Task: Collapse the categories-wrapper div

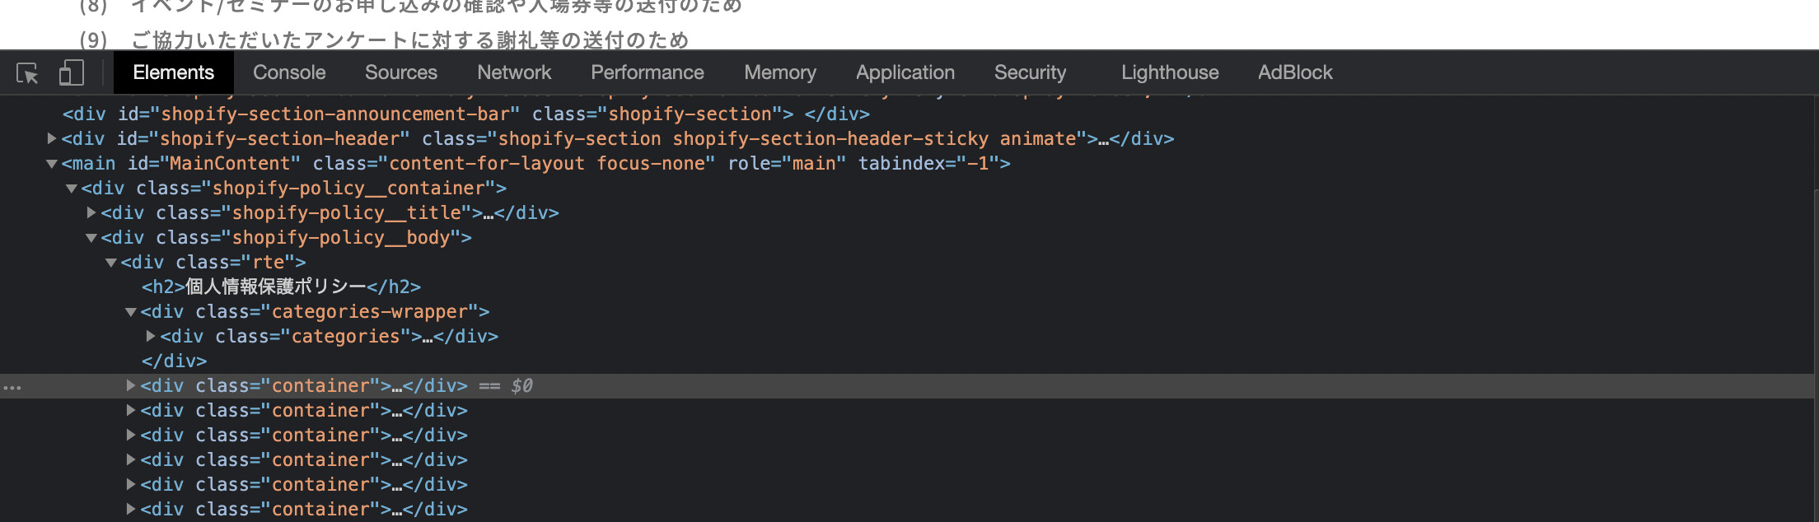Action: tap(131, 312)
